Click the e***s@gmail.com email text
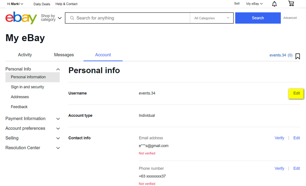Screen dimensions: 306x186 (x=154, y=146)
